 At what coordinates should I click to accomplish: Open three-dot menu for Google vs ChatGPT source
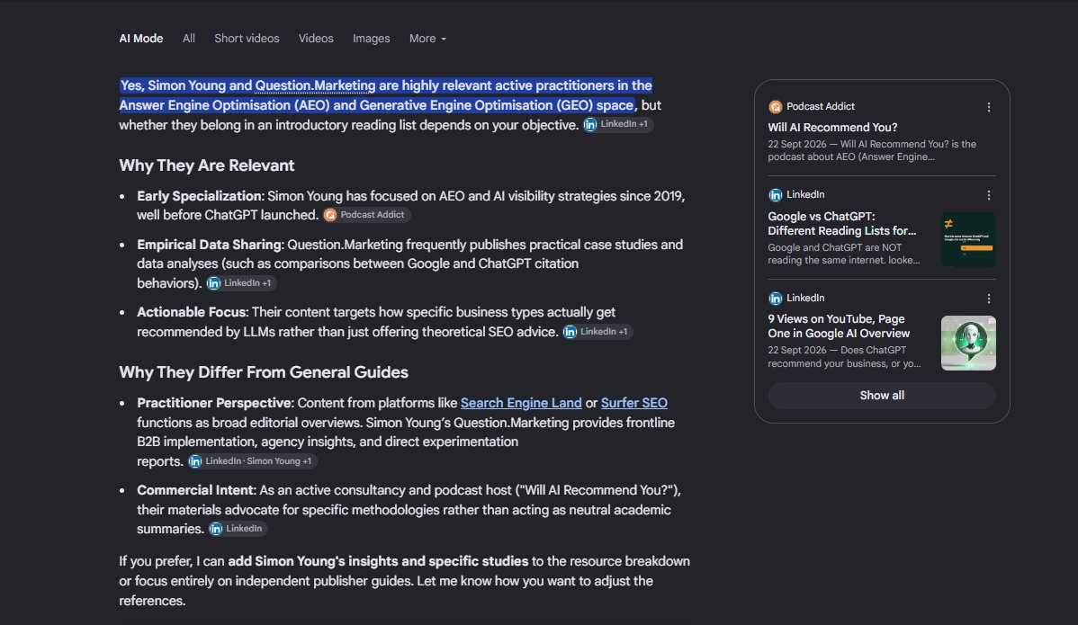pyautogui.click(x=989, y=196)
